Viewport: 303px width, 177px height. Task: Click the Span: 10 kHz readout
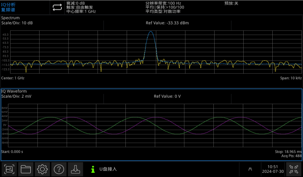(291, 78)
